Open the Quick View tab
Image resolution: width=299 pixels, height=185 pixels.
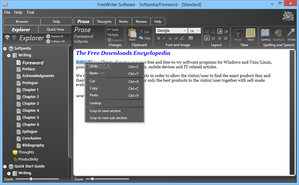[55, 29]
